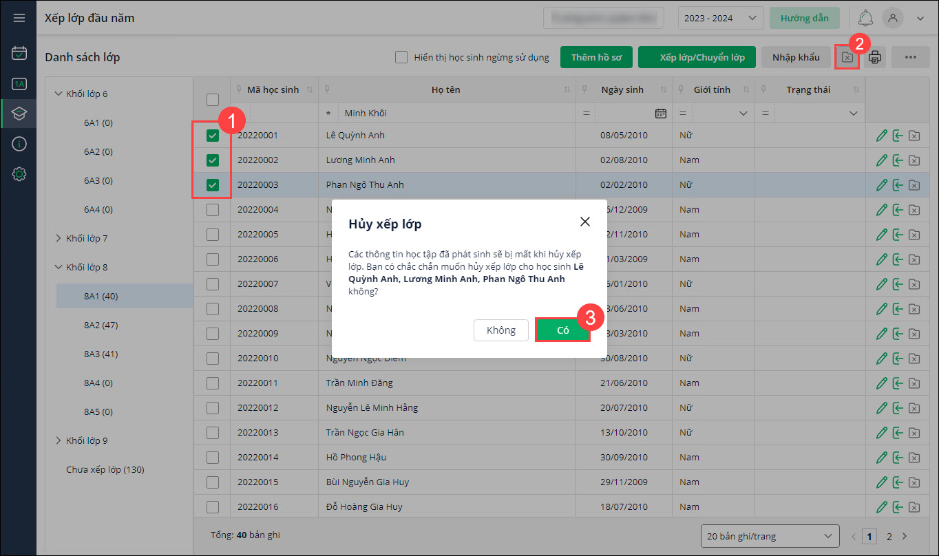This screenshot has height=556, width=939.
Task: Click transfer class icon for Lê Quỳnh Anh
Action: click(x=898, y=136)
